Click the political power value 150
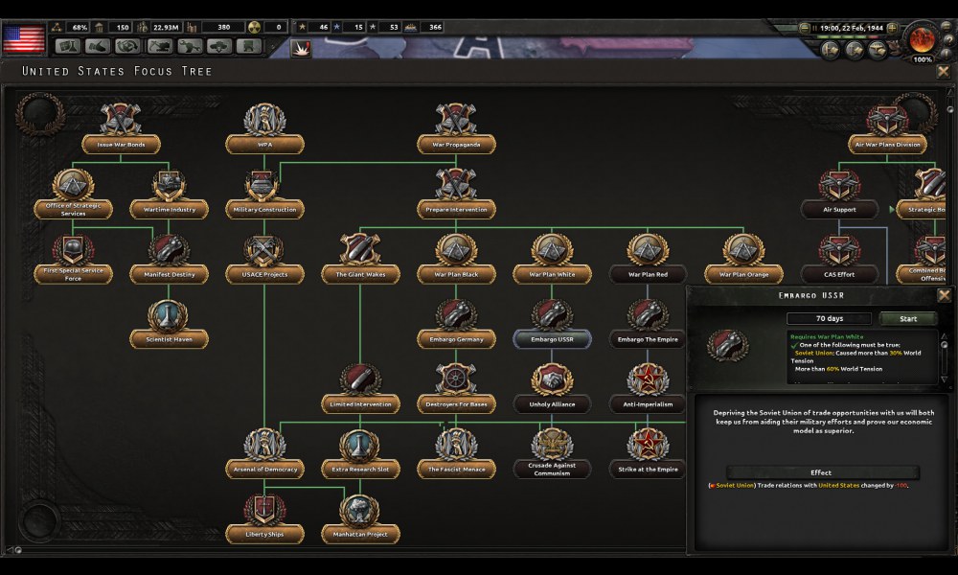The image size is (958, 575). [123, 28]
